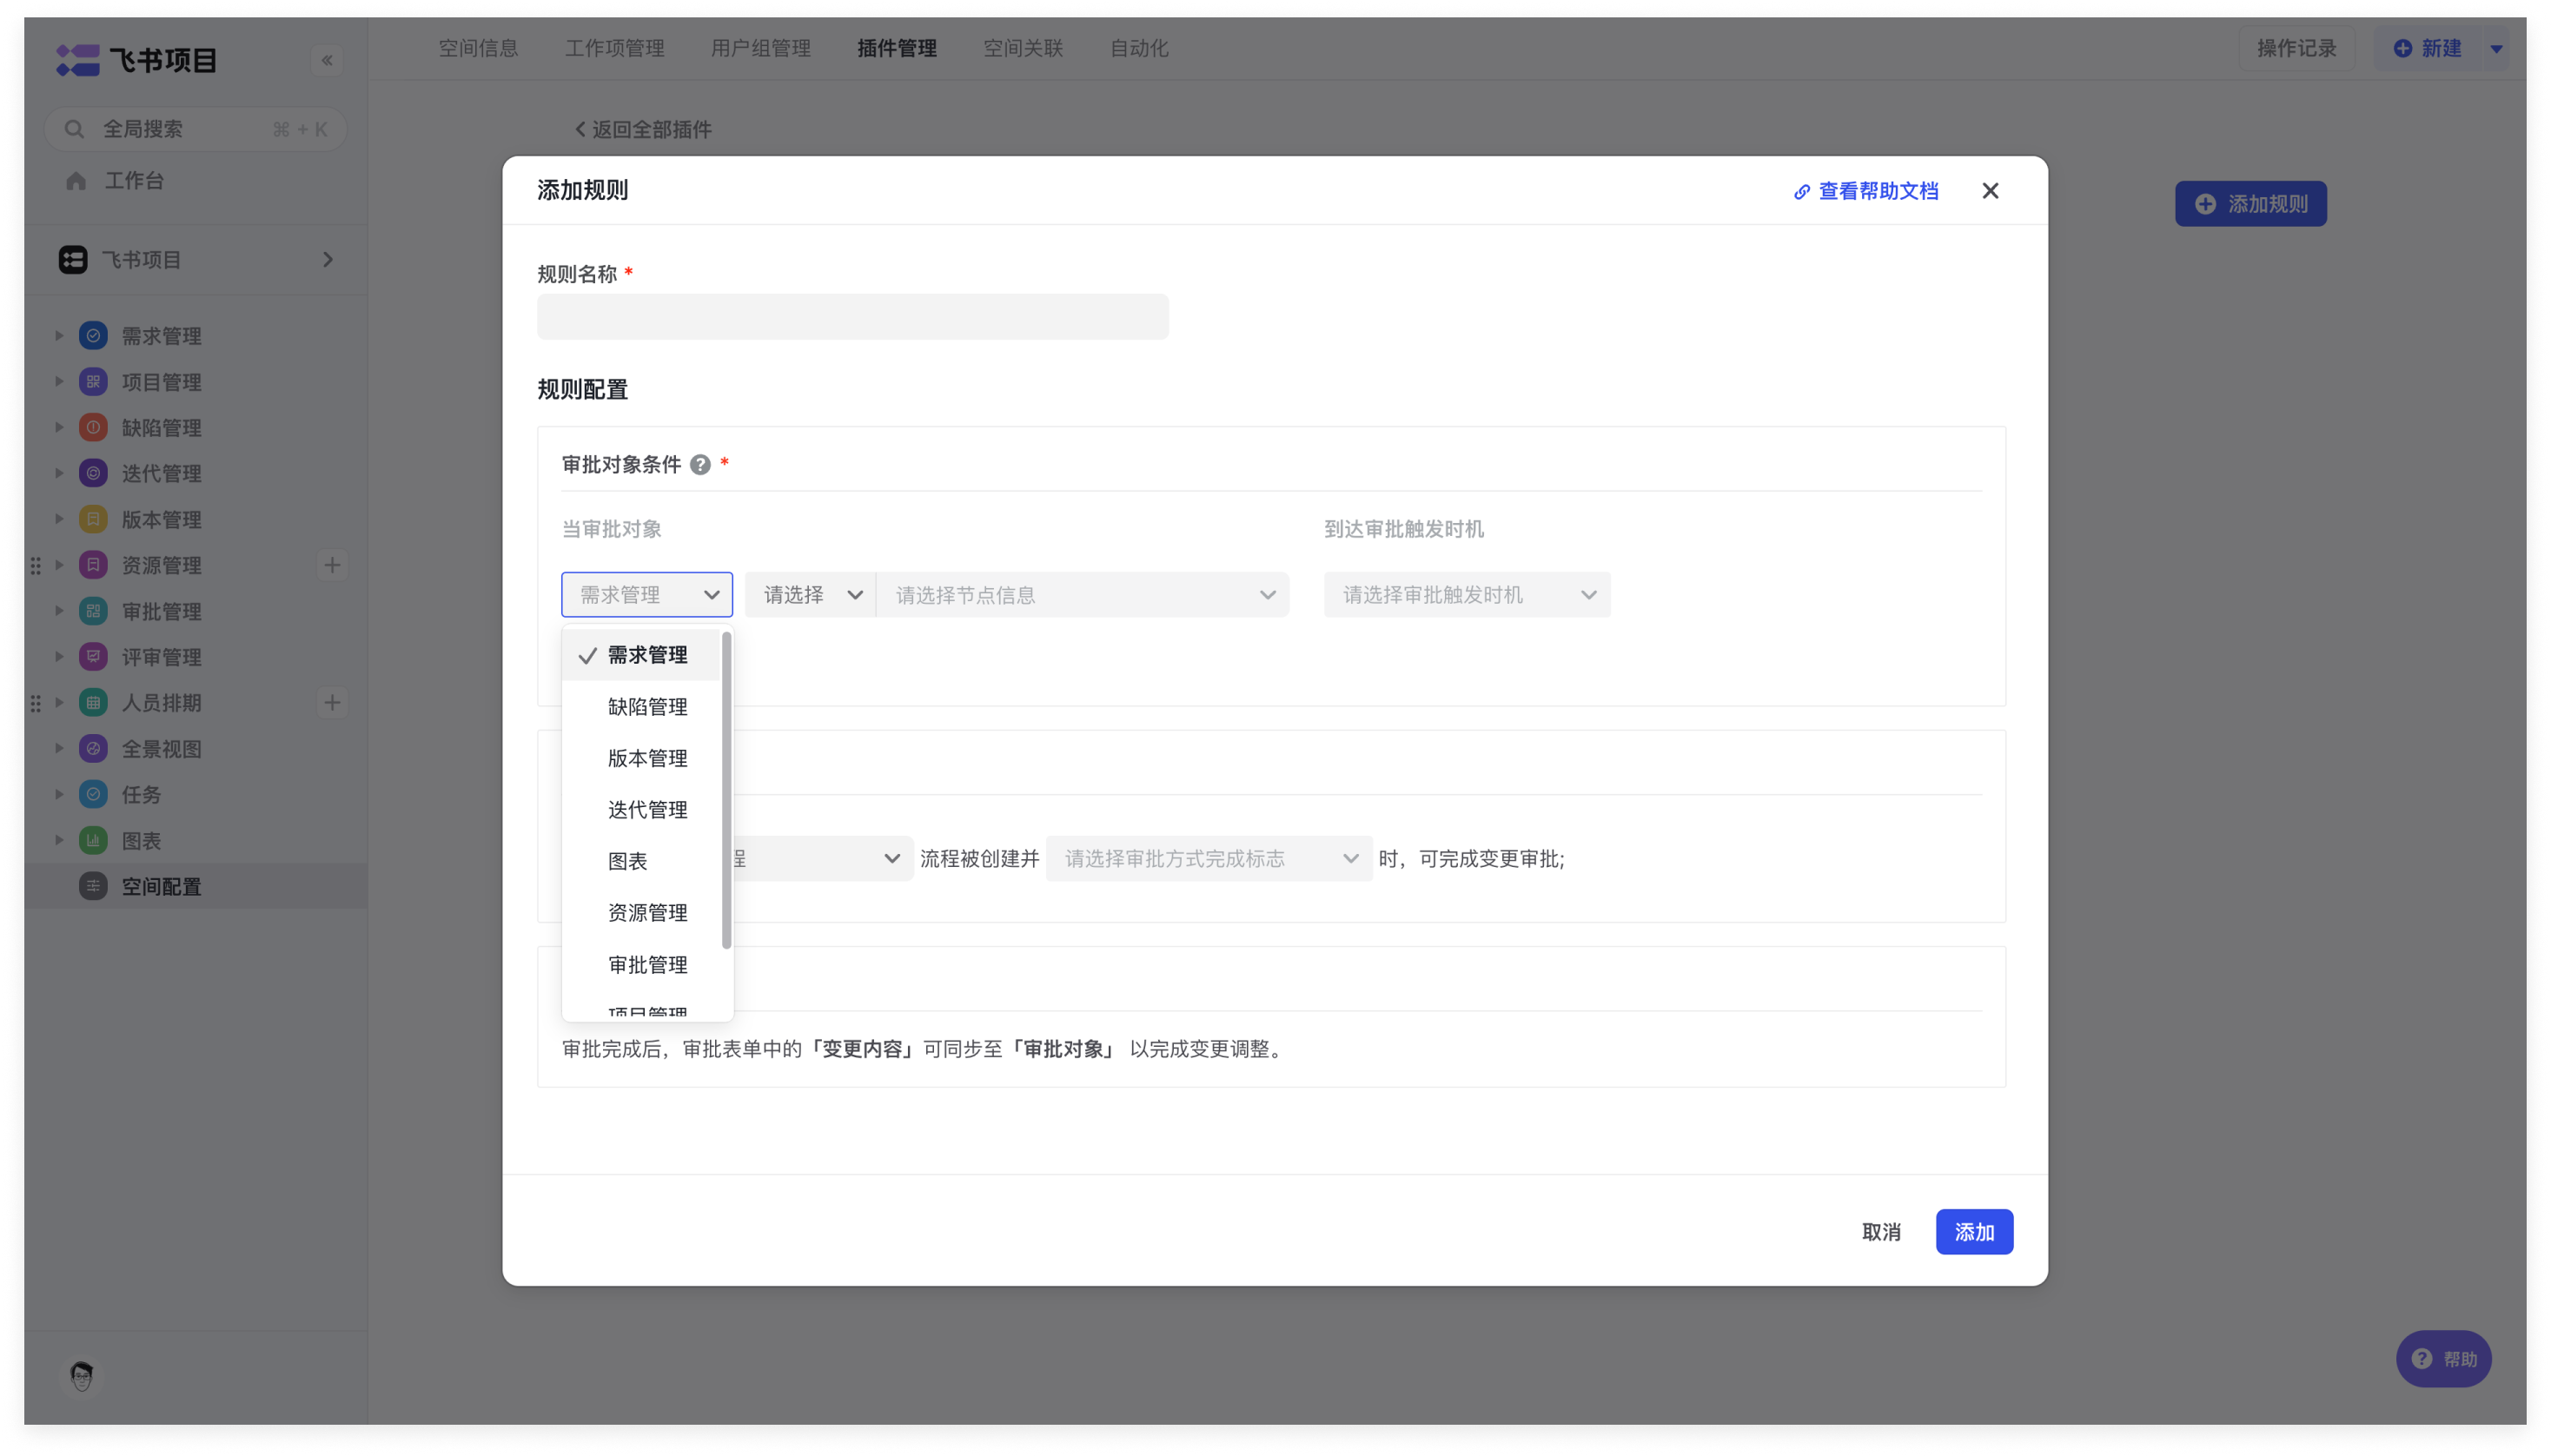The height and width of the screenshot is (1456, 2551).
Task: Click 返回全部插件 back link
Action: pos(643,129)
